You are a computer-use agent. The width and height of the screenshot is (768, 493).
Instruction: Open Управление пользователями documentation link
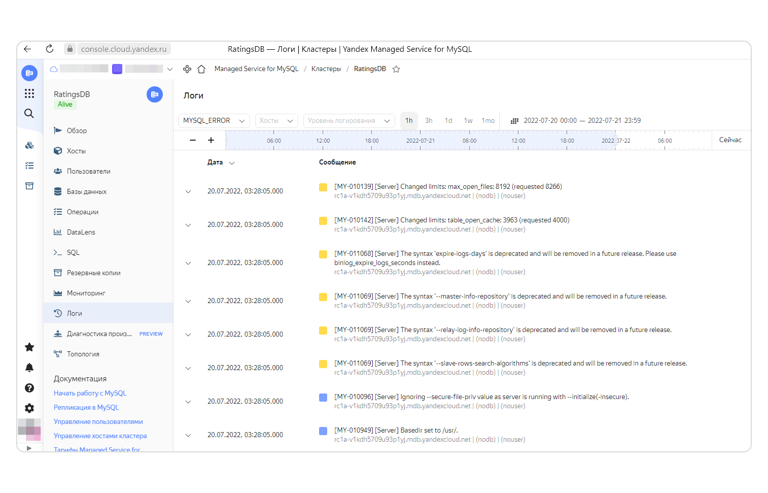[98, 422]
